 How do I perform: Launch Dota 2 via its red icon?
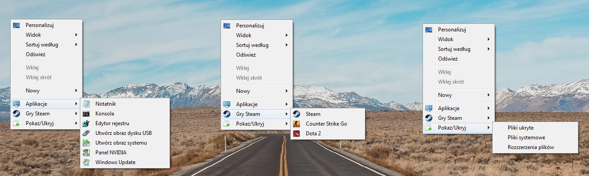point(296,134)
